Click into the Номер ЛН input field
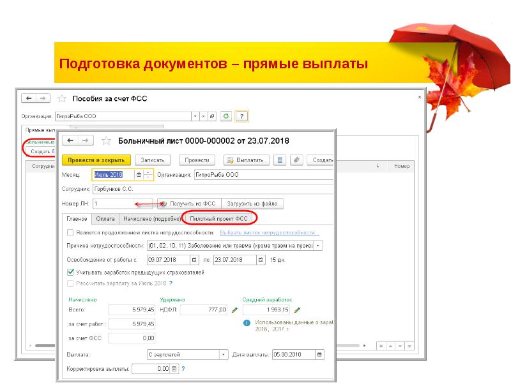 (x=115, y=204)
